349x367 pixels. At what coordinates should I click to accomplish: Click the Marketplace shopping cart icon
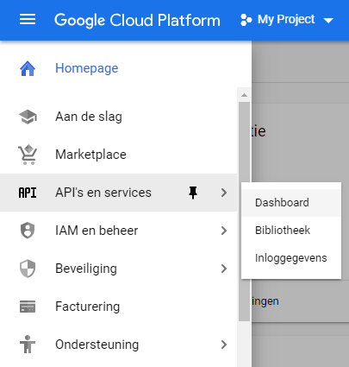click(x=28, y=155)
